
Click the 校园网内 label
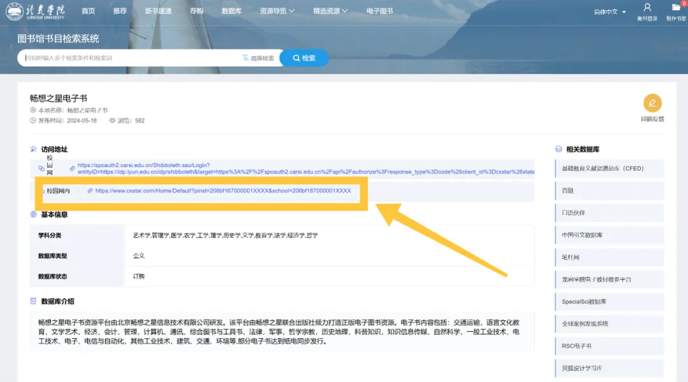pyautogui.click(x=59, y=191)
